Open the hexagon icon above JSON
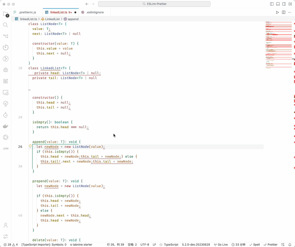Image resolution: width=295 pixels, height=247 pixels. point(6,138)
